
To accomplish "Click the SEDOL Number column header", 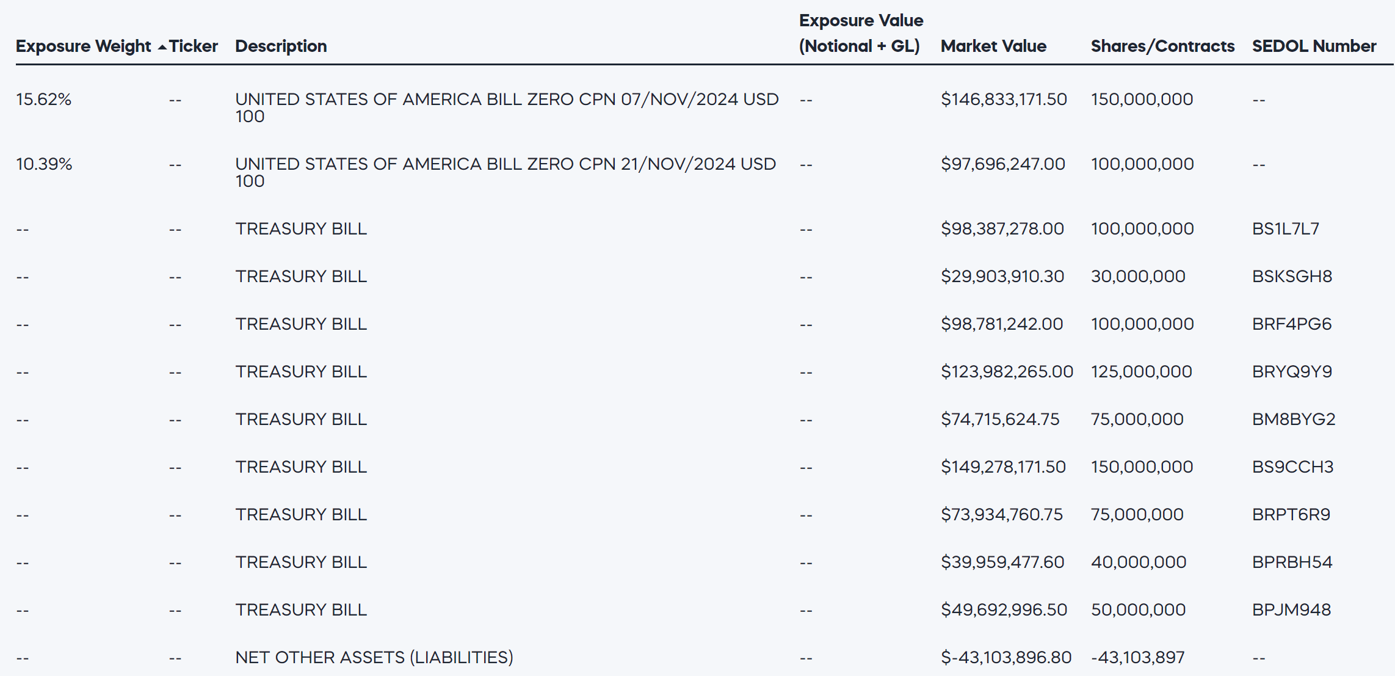I will [x=1314, y=46].
